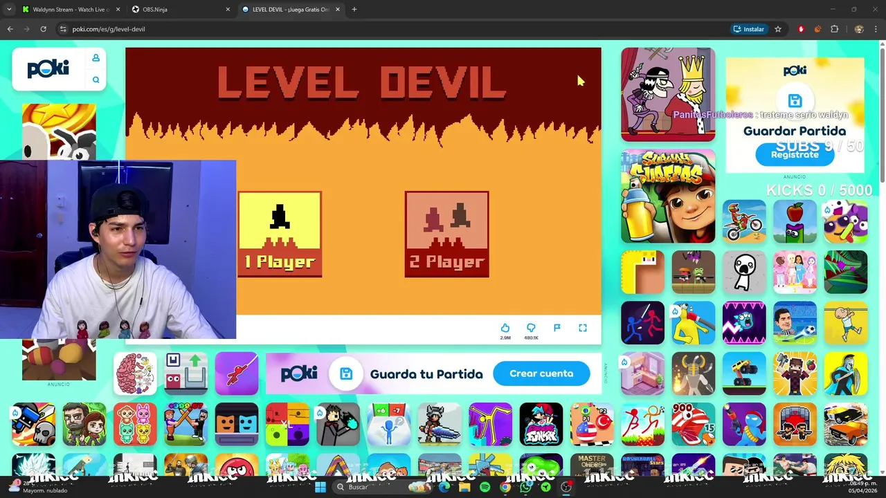Dislike the Level Devil game
This screenshot has width=886, height=498.
(x=531, y=328)
